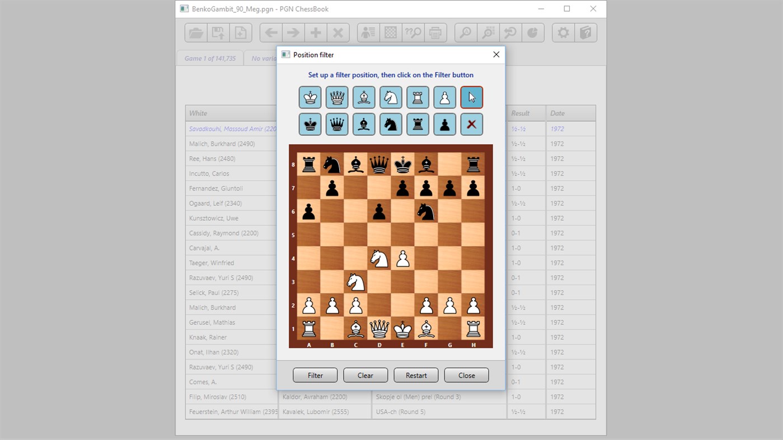Image resolution: width=783 pixels, height=440 pixels.
Task: Open the database statistics pie chart
Action: (x=533, y=32)
